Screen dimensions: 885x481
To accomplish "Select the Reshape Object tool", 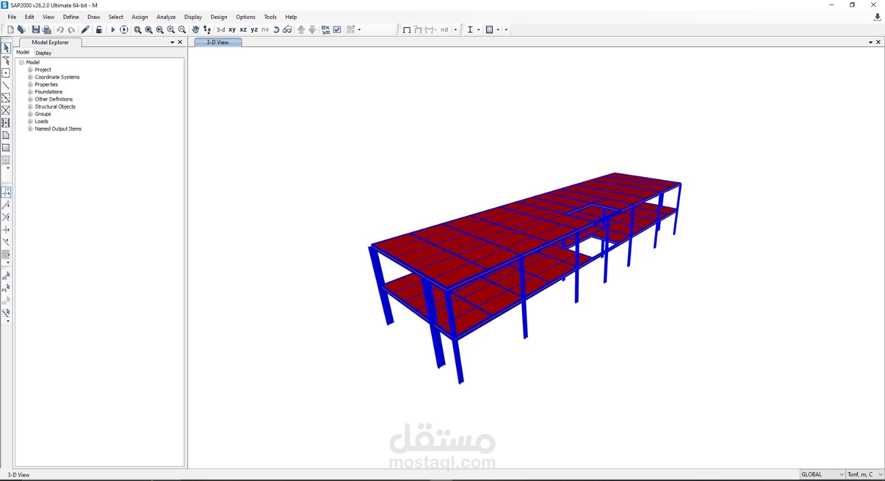I will [6, 60].
